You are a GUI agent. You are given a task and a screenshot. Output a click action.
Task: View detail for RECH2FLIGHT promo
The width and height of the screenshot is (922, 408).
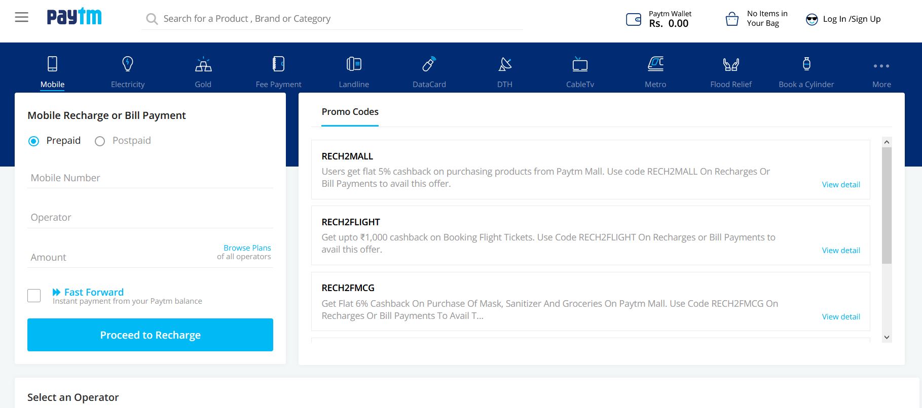coord(841,251)
